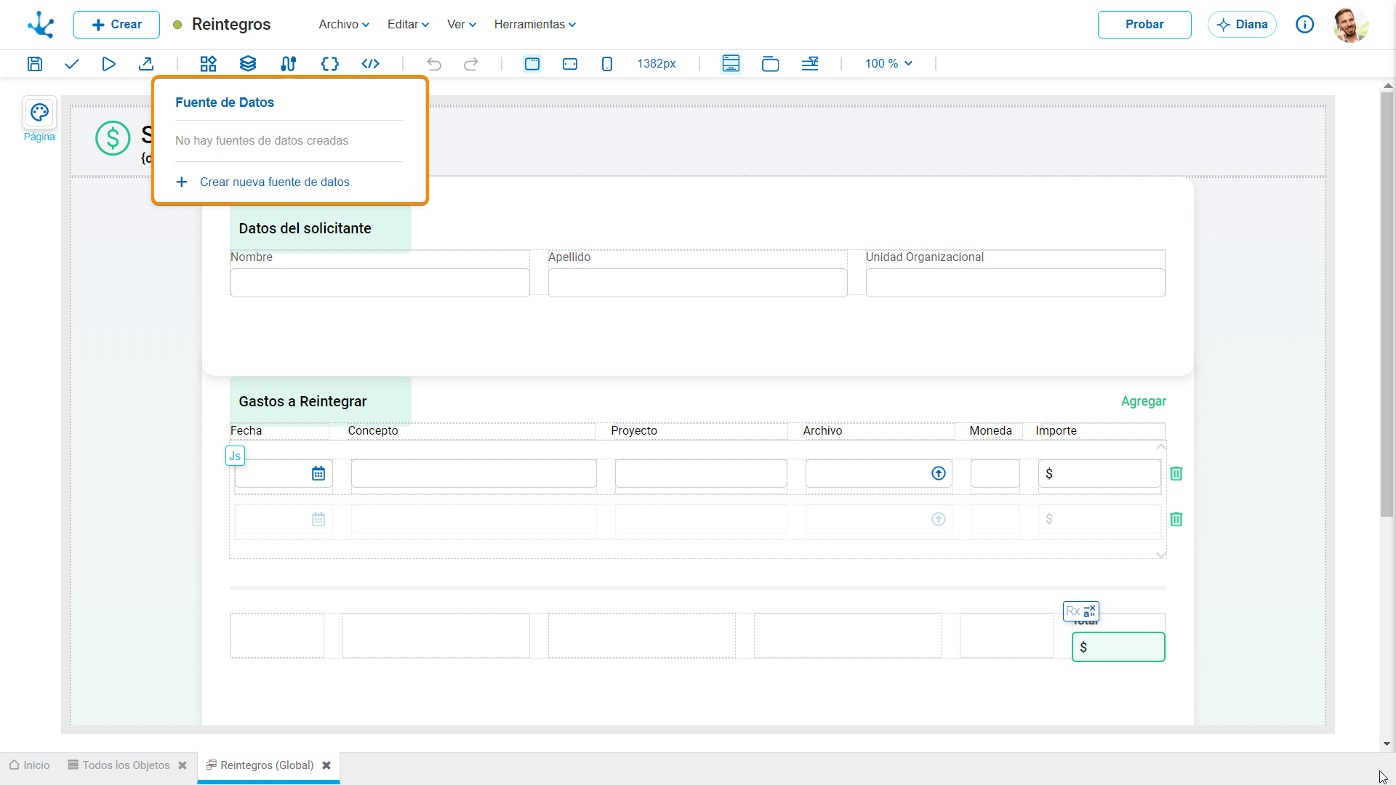Open the Fecha calendar picker, first row
The width and height of the screenshot is (1396, 785).
(318, 474)
